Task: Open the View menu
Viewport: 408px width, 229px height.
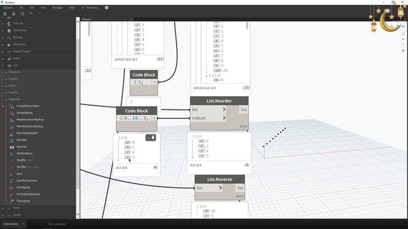Action: (x=43, y=8)
